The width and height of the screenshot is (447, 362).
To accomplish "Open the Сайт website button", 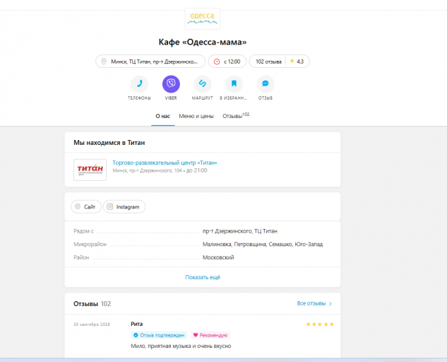I will click(x=86, y=206).
